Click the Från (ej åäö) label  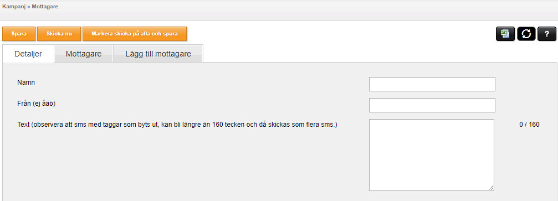tap(37, 104)
